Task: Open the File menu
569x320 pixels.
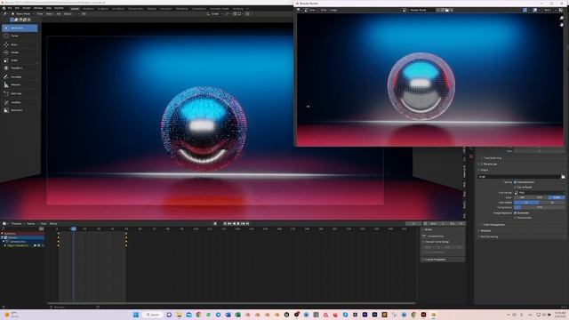Action: pyautogui.click(x=10, y=8)
